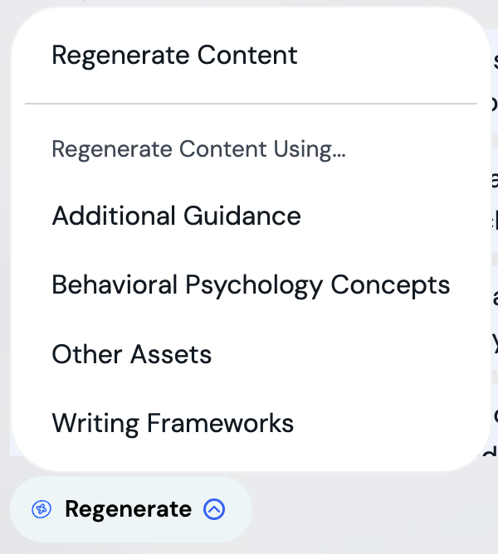Click the word Frameworks in the menu

pos(220,424)
